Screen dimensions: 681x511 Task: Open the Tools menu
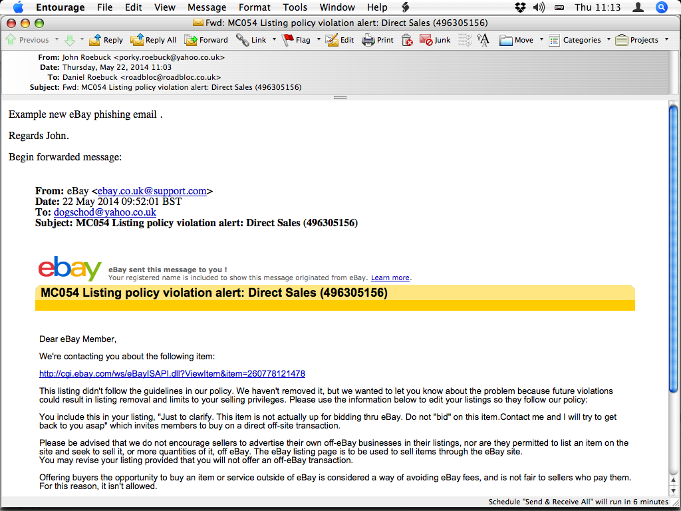coord(295,7)
